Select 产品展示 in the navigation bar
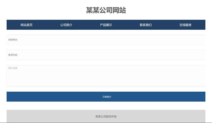212x123 pixels. click(106, 25)
